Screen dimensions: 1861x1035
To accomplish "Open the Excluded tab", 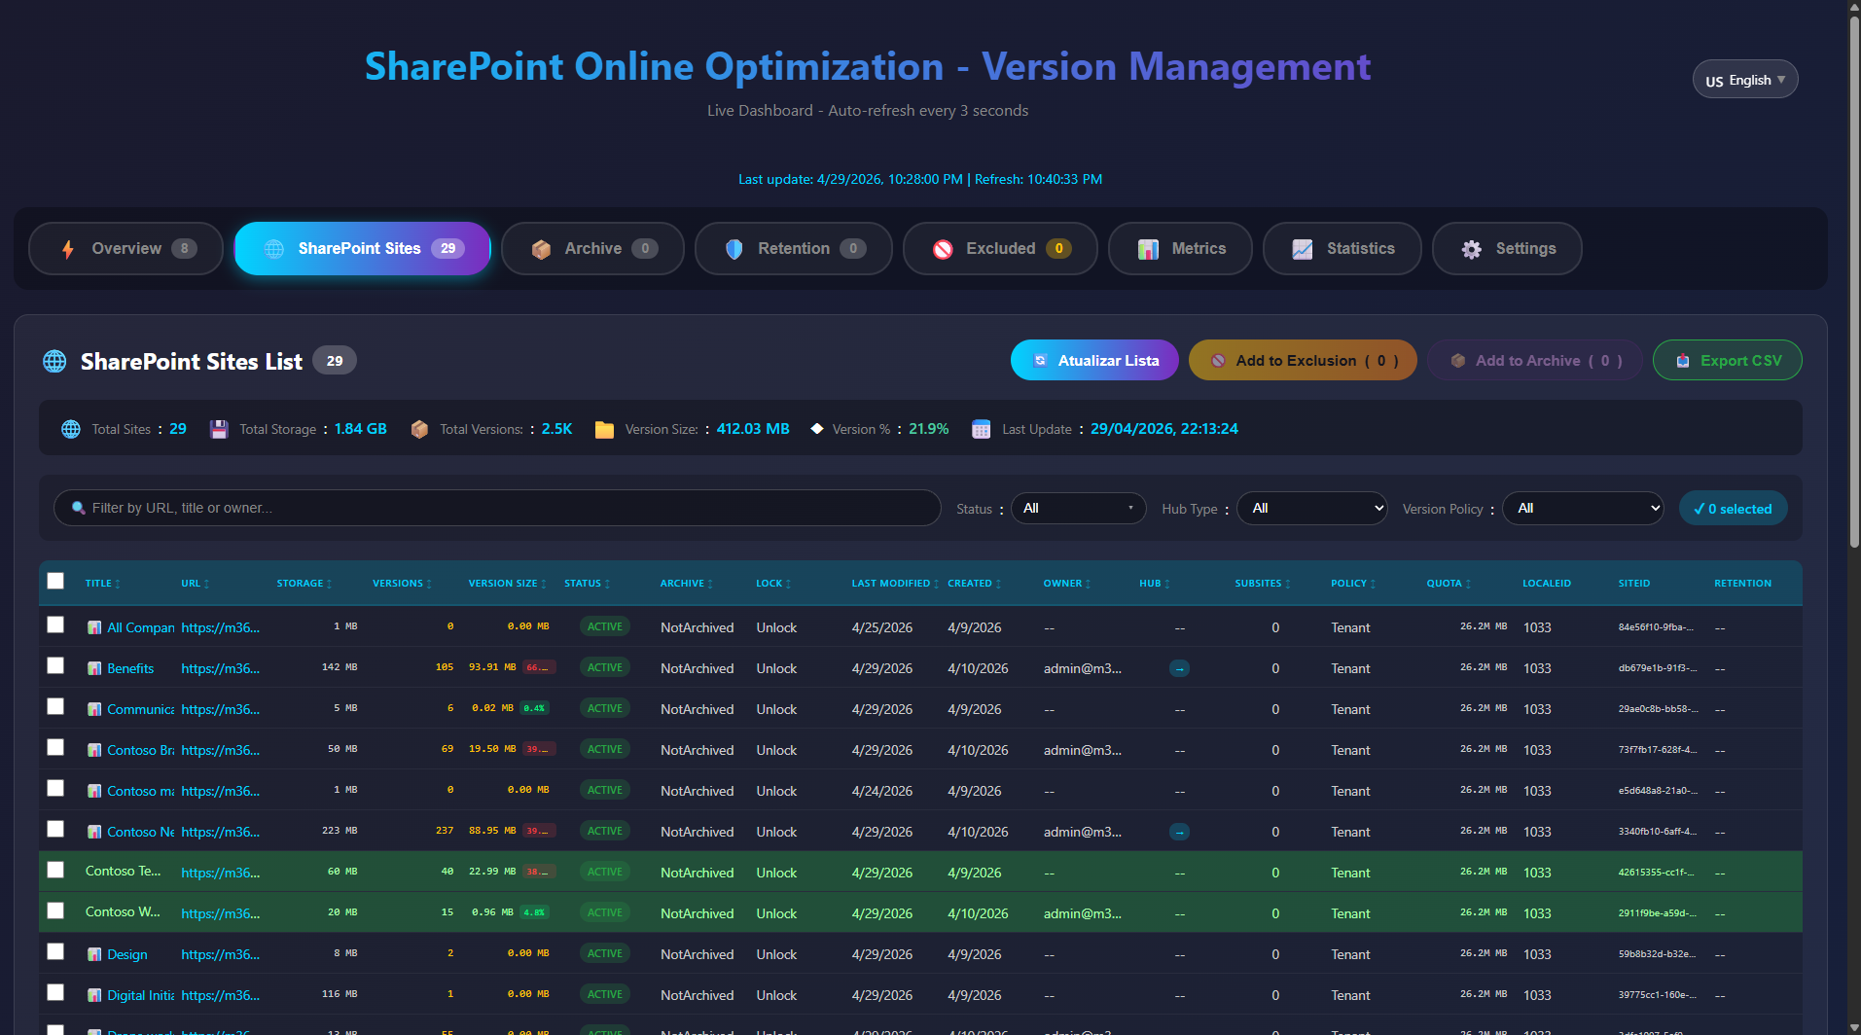I will 1000,249.
